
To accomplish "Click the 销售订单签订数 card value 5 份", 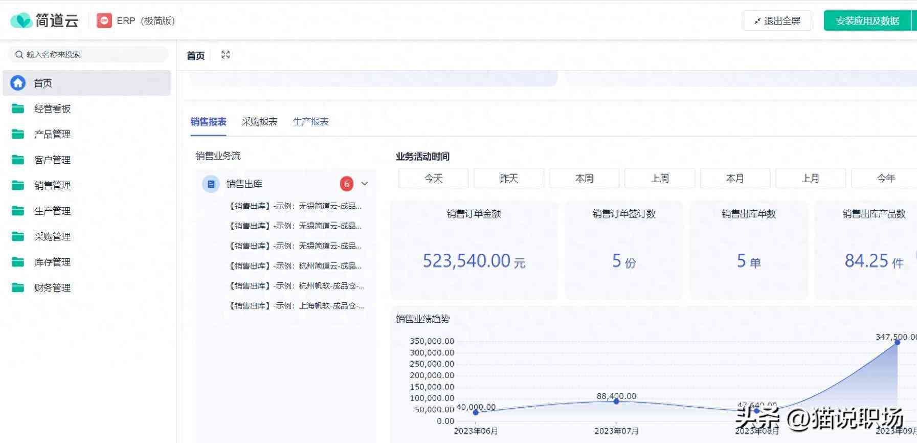I will coord(624,261).
